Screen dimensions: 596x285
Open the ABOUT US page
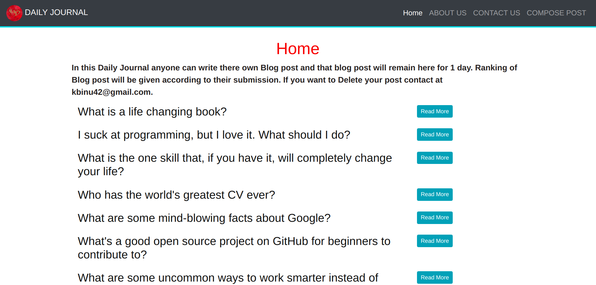click(447, 13)
